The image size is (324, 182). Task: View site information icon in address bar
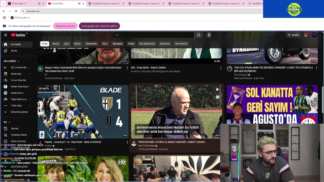coord(23,11)
